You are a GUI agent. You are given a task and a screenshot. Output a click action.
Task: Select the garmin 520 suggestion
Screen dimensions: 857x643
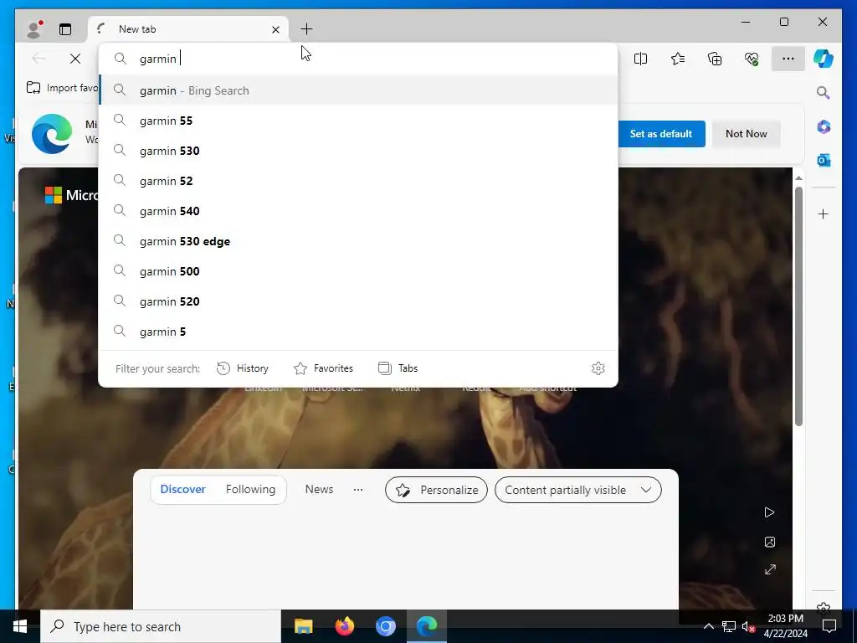[358, 301]
